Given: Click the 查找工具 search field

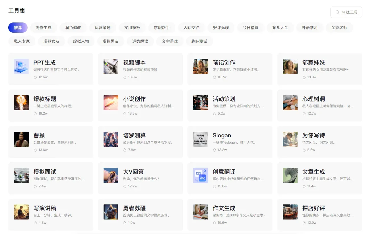Looking at the screenshot, I should click(x=346, y=12).
